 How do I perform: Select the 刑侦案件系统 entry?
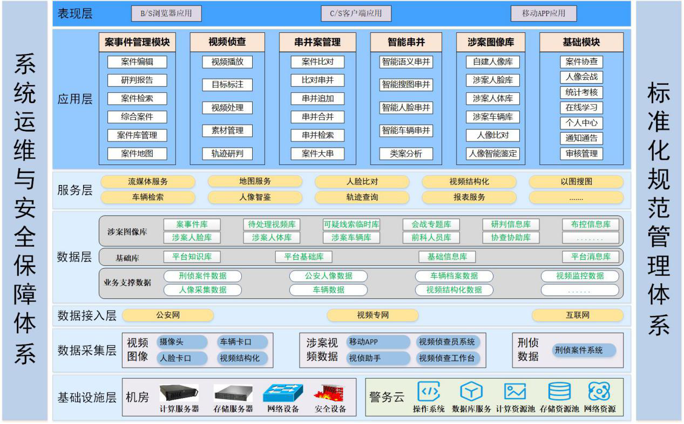coord(585,350)
